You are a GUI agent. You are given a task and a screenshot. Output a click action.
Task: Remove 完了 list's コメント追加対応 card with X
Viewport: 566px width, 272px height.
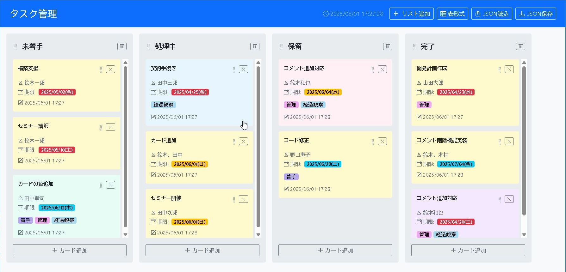point(509,199)
